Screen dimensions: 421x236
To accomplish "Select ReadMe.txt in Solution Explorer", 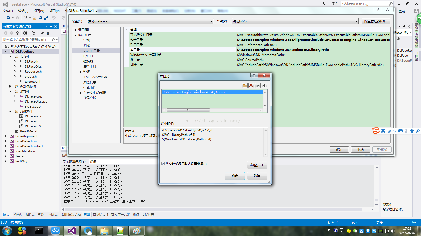I will (x=29, y=131).
